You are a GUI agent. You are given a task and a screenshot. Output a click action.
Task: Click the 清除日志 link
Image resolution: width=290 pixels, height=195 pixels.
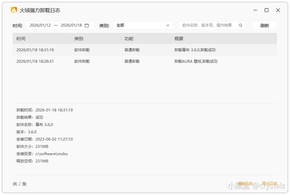tap(245, 183)
